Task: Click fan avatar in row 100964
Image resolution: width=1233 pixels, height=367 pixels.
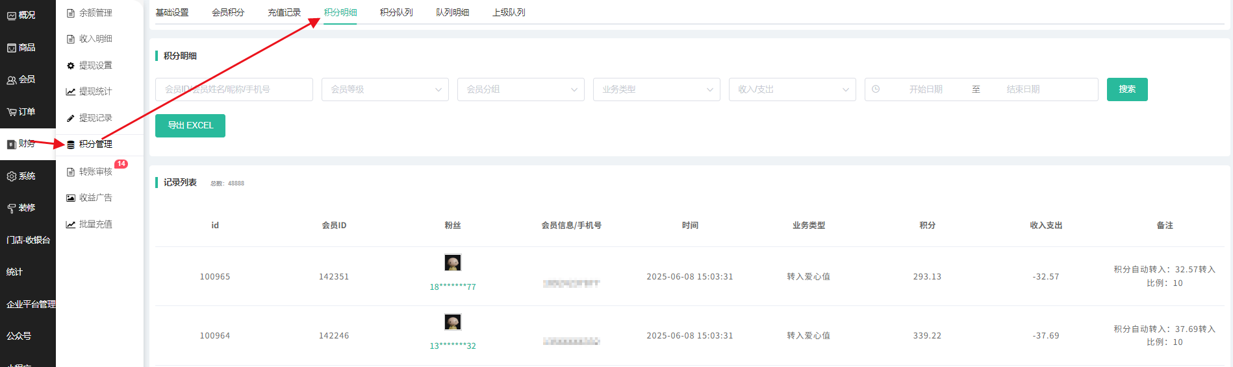Action: click(453, 322)
